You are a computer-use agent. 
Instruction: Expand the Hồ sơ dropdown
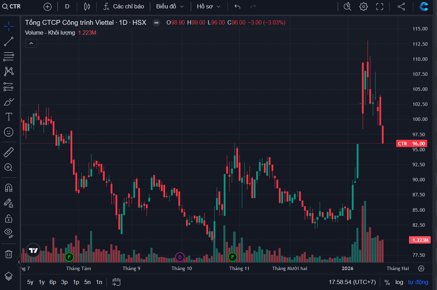(x=208, y=6)
